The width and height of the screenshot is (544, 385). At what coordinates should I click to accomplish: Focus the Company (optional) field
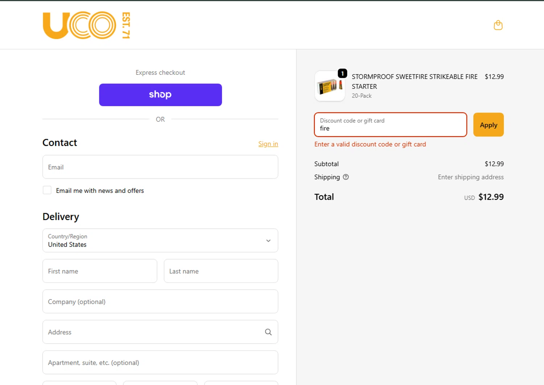(x=160, y=301)
